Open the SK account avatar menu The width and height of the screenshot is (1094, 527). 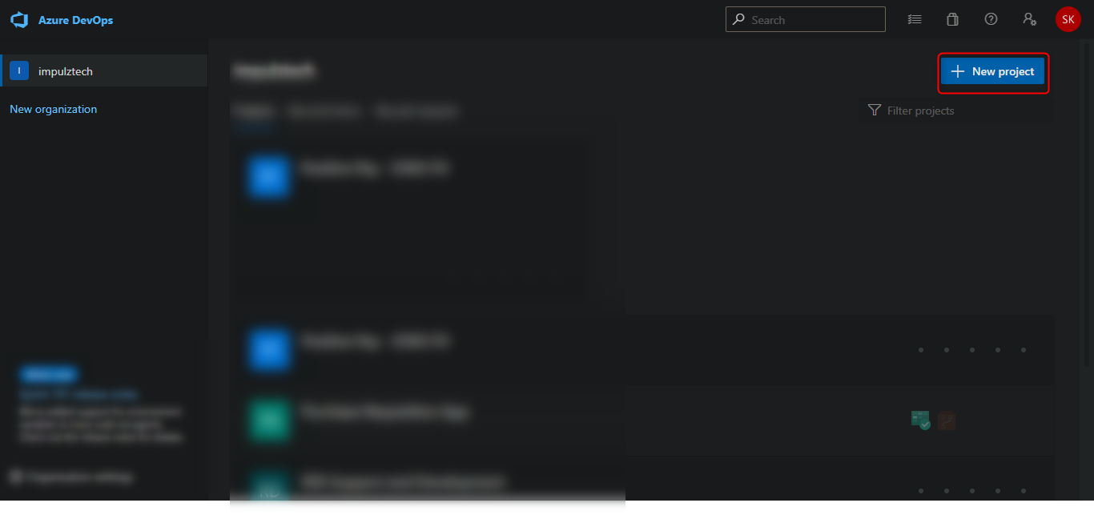click(x=1068, y=19)
